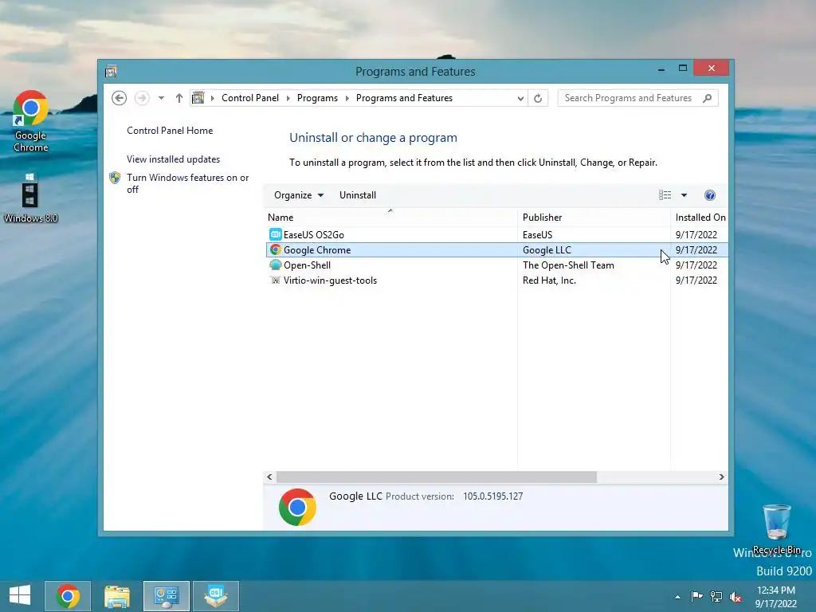Screen dimensions: 816x612
Task: Refresh the Programs and Features list
Action: coord(538,98)
